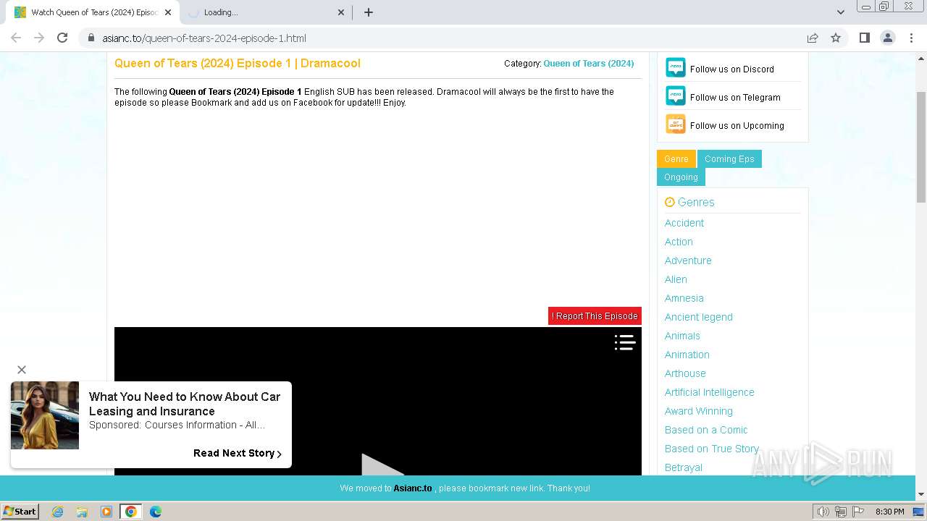Screen dimensions: 927x521
Task: Open the media player taskbar icon
Action: (106, 512)
